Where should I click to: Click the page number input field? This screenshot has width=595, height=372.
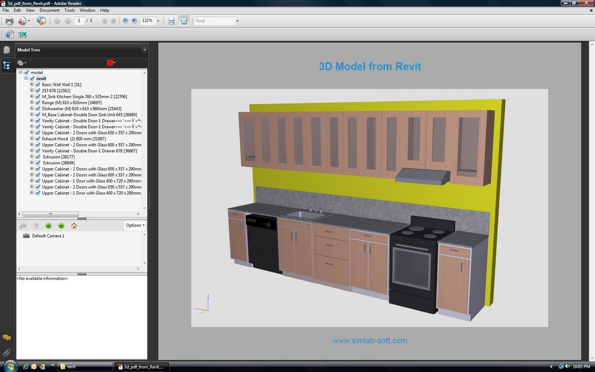pos(79,21)
